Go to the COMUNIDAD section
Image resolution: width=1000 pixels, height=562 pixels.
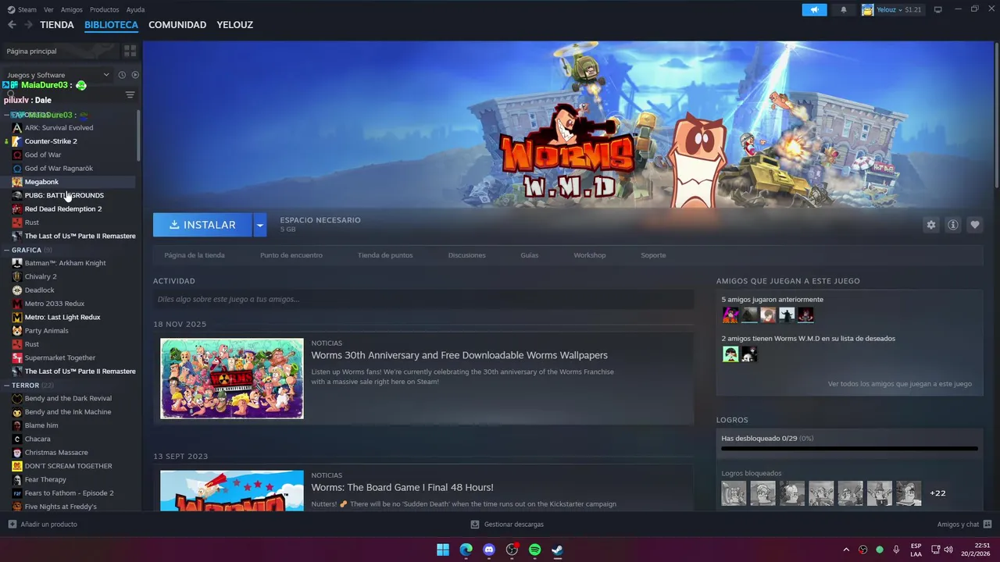[x=177, y=25]
